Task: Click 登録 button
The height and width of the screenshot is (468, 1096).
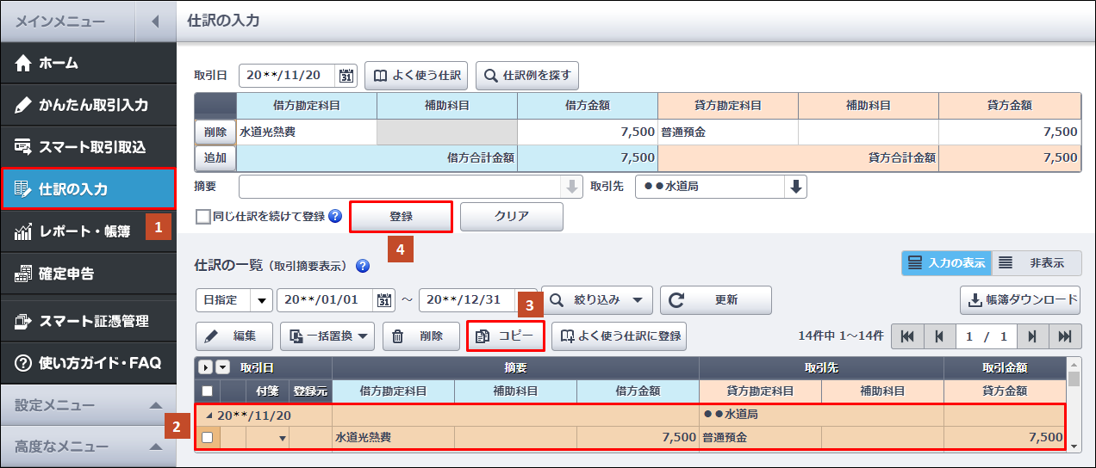Action: (x=401, y=217)
